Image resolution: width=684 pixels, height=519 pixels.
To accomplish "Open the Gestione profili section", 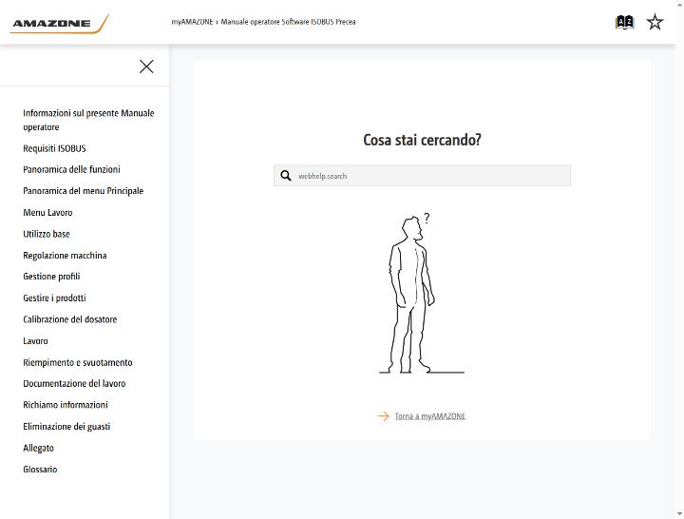I will [51, 277].
